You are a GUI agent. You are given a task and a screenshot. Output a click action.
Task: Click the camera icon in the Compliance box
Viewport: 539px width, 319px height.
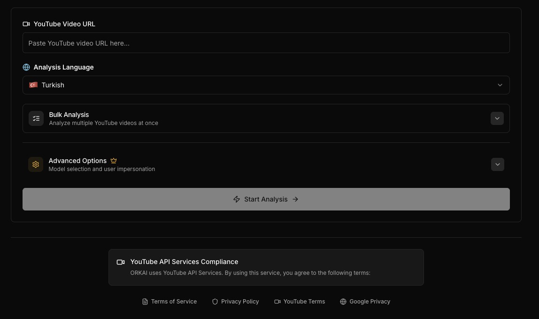(x=121, y=262)
